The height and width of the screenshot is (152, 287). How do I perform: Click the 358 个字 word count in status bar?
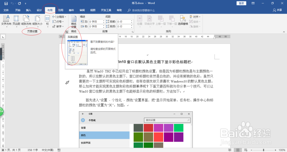coord(33,150)
